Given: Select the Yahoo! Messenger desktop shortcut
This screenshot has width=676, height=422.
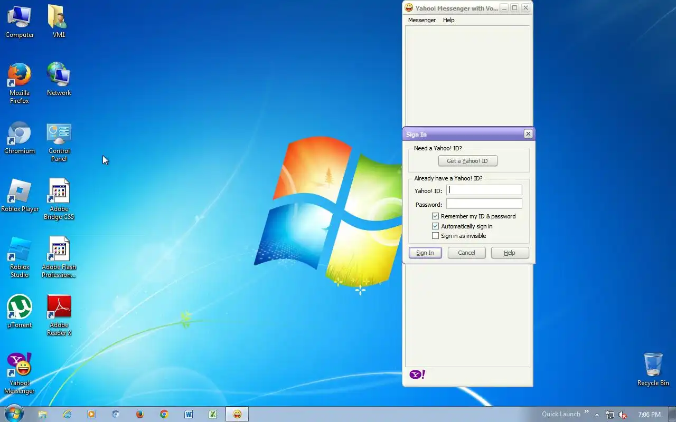Looking at the screenshot, I should (x=20, y=373).
